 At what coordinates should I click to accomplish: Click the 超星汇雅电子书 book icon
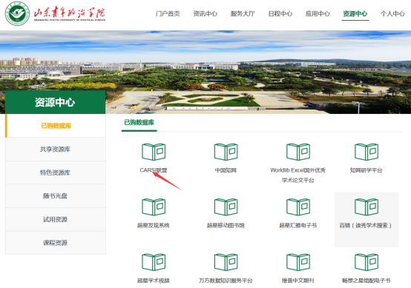point(298,207)
